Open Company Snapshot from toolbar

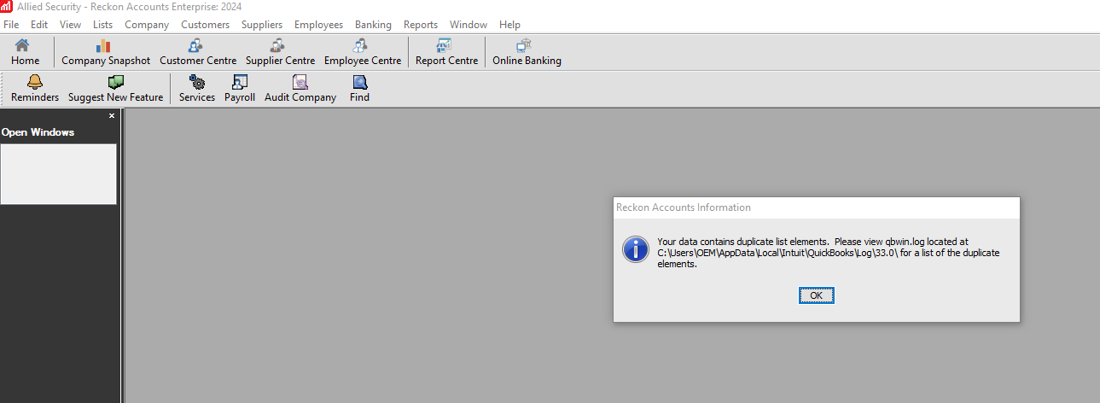pos(106,52)
